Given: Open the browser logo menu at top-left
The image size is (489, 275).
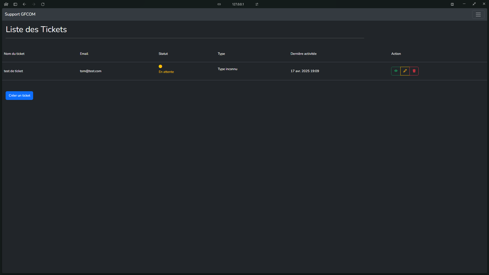Looking at the screenshot, I should (6, 4).
